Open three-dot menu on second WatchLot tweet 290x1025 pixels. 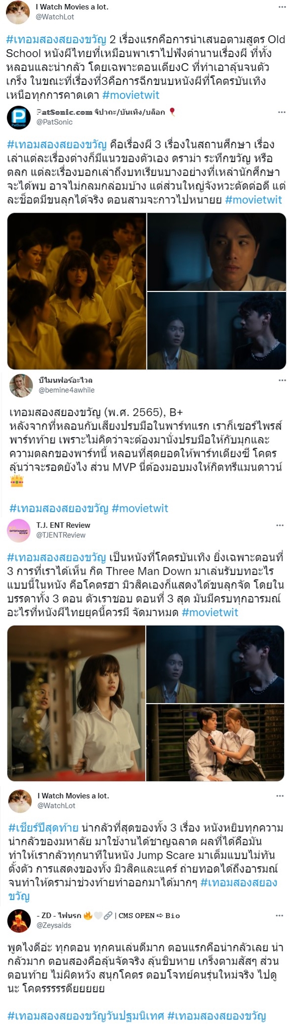coord(280,796)
